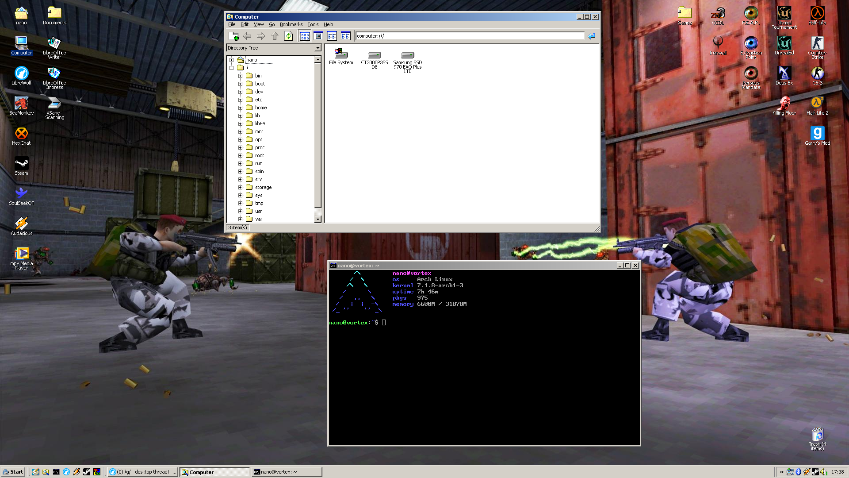Open the Tools menu
The height and width of the screenshot is (478, 849).
(x=313, y=24)
